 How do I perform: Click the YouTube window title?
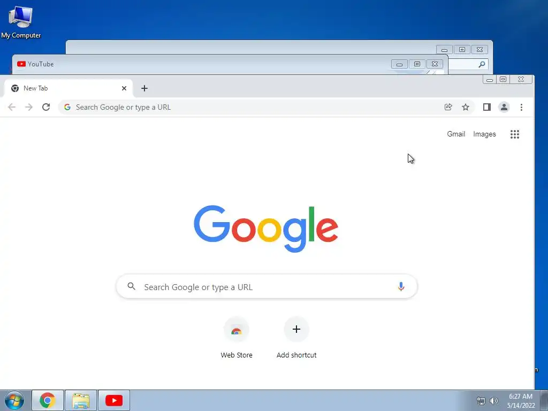point(41,64)
